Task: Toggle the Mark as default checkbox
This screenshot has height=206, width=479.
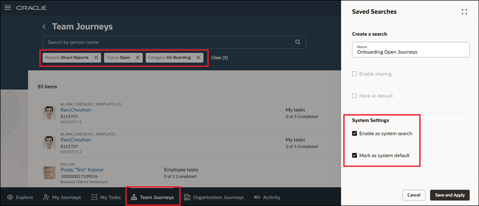Action: [354, 96]
